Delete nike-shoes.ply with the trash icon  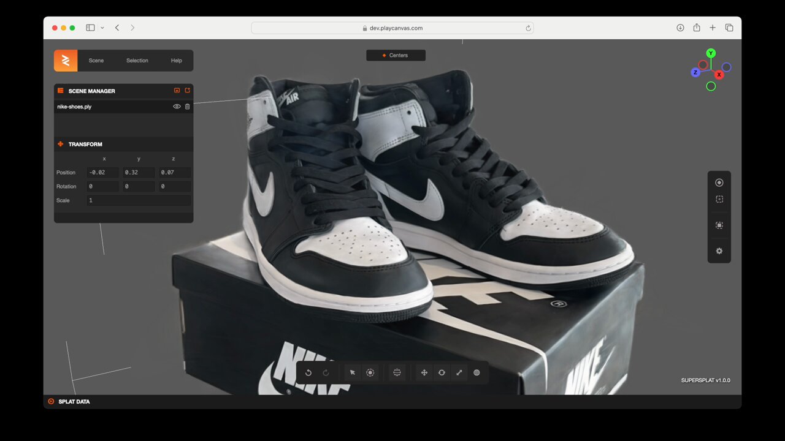point(188,107)
